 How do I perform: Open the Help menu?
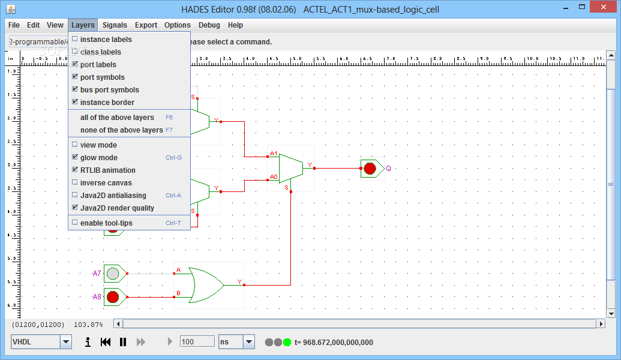pos(235,25)
